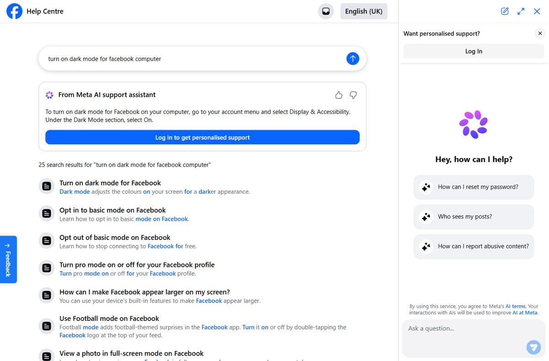Click the large Meta AI logo in panel
This screenshot has width=549, height=361.
click(474, 124)
